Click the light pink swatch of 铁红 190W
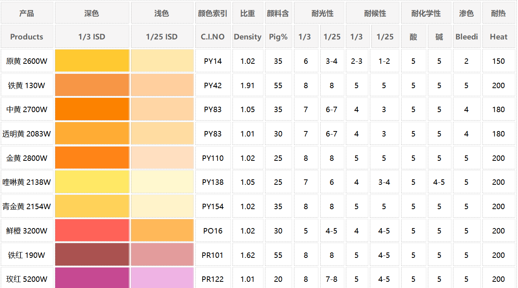The image size is (518, 288). 162,255
